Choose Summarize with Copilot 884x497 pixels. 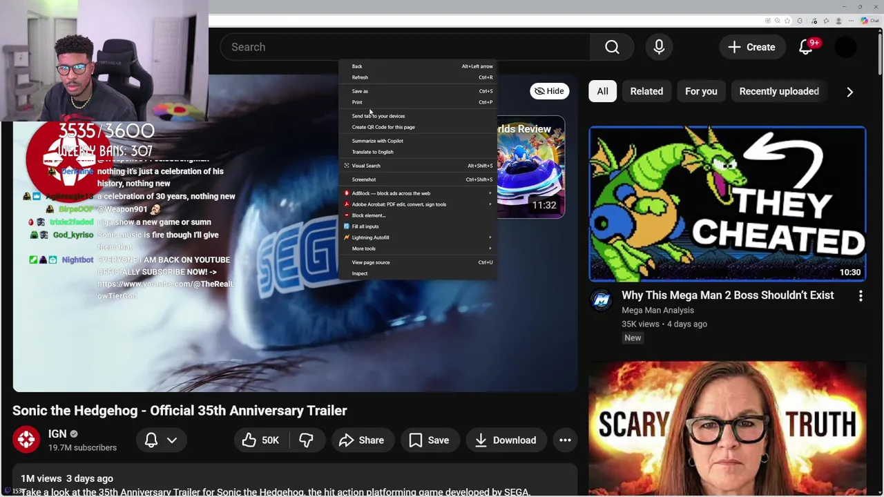click(418, 141)
